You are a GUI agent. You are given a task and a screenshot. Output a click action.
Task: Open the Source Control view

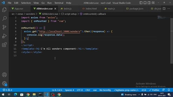coord(4,27)
